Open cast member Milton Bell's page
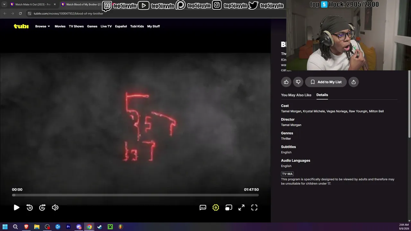411x231 pixels. 376,111
